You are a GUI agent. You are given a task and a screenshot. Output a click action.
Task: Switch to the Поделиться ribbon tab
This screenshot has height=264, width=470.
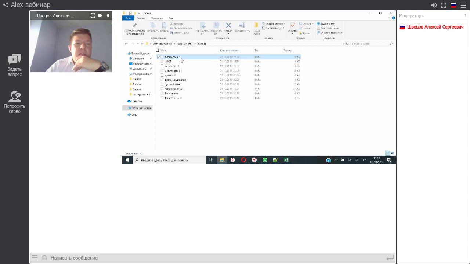coord(157,18)
